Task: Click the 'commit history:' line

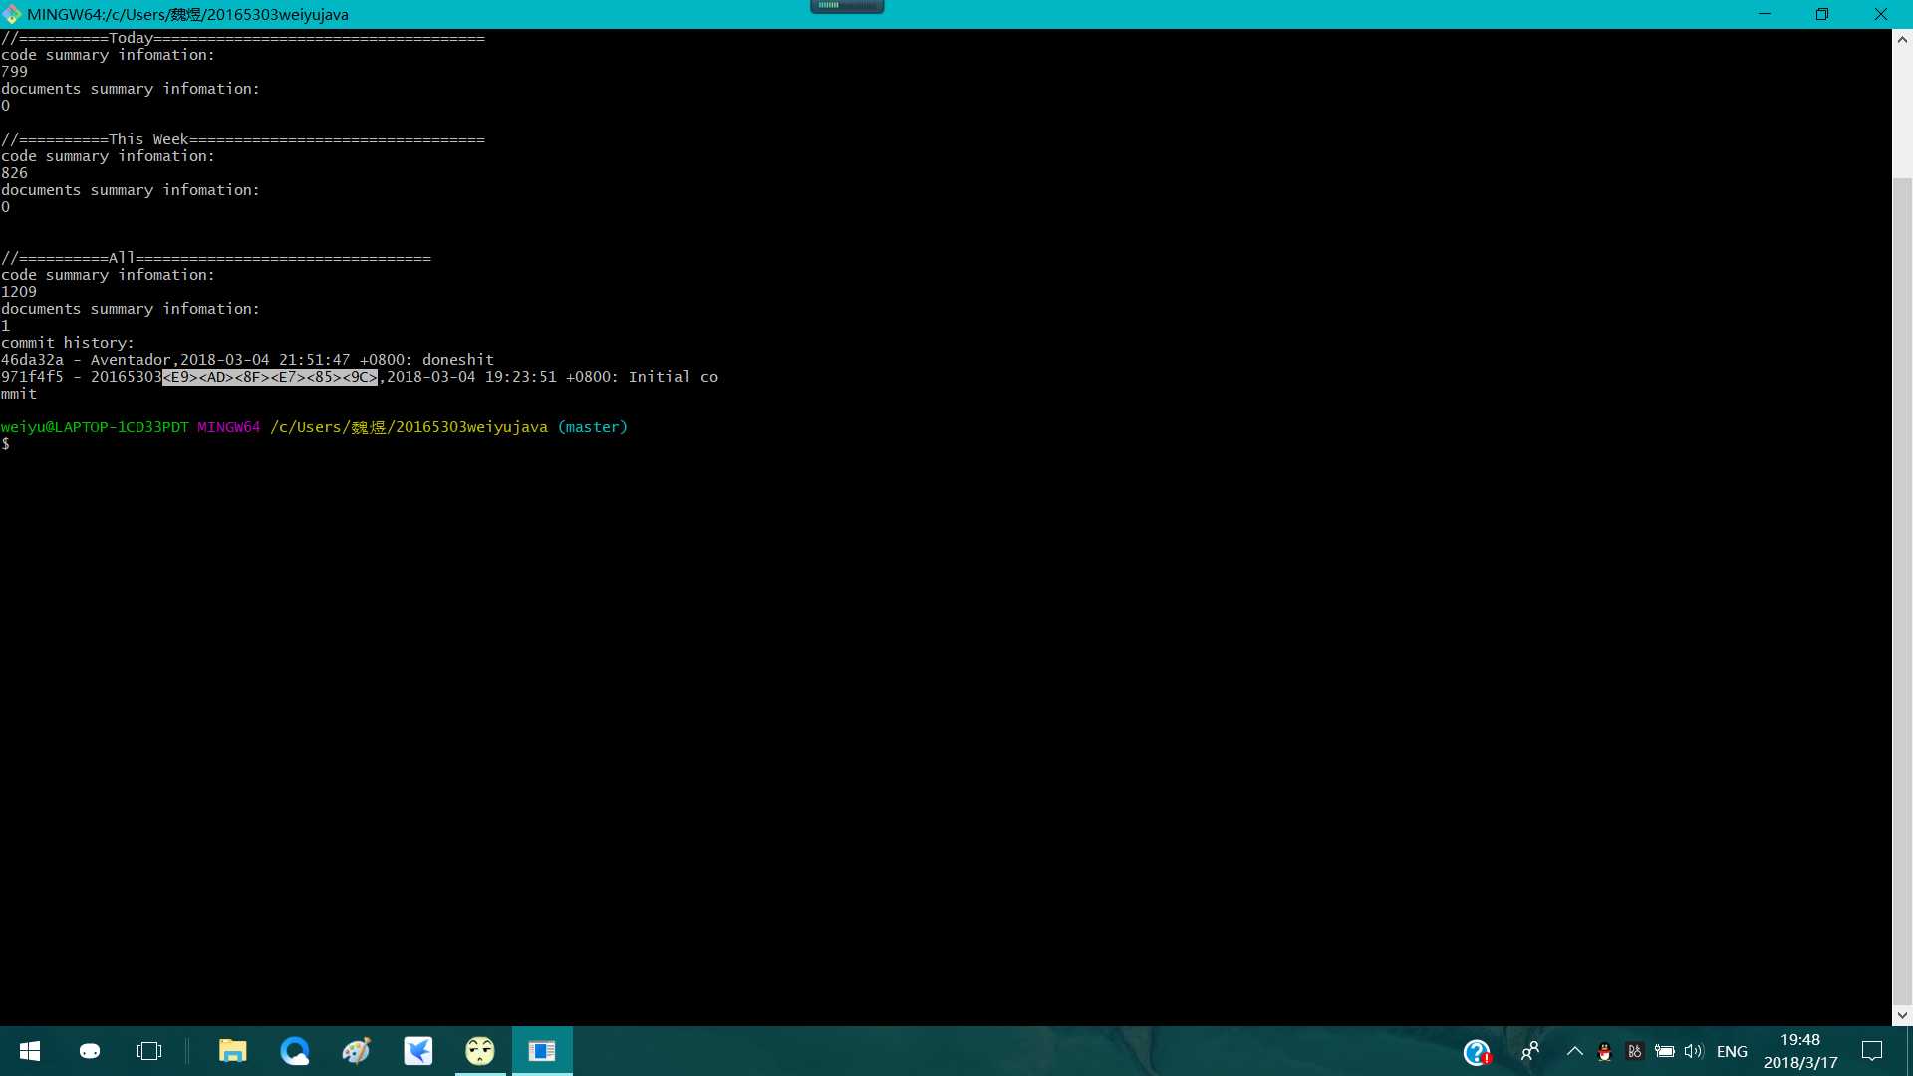Action: tap(68, 343)
